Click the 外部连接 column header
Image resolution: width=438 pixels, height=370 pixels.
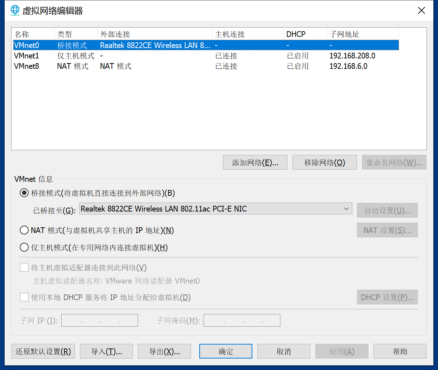click(x=155, y=34)
